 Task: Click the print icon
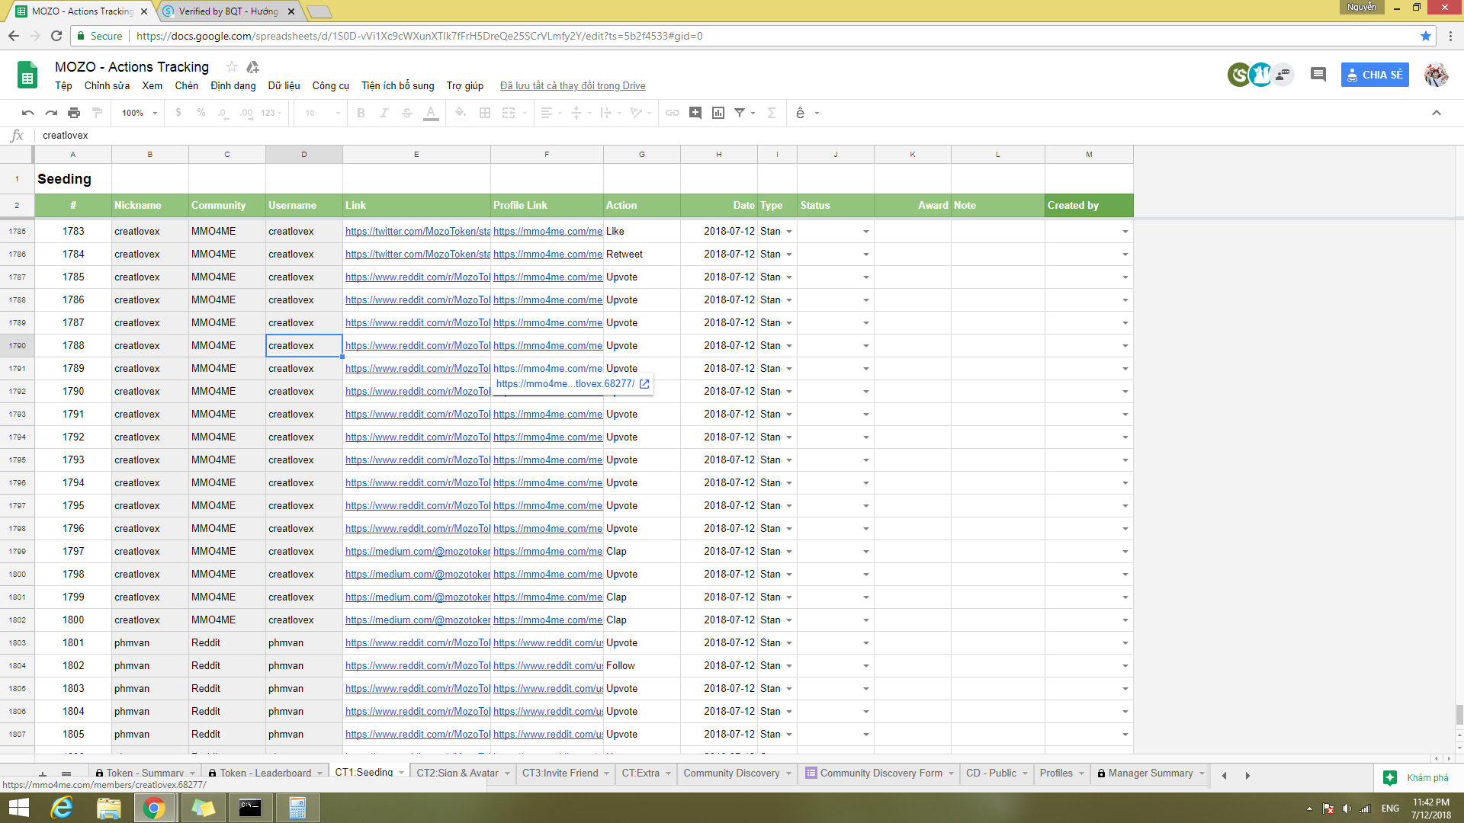point(74,113)
